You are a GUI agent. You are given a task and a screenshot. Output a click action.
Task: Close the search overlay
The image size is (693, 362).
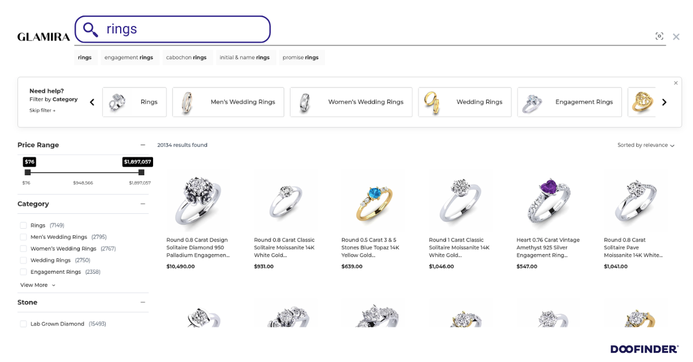tap(676, 36)
